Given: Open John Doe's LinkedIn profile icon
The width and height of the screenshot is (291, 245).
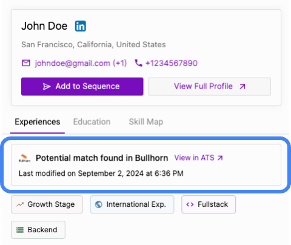Looking at the screenshot, I should [x=81, y=26].
